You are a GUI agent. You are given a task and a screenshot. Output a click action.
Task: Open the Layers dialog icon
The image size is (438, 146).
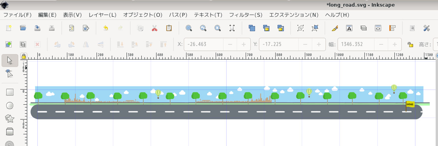click(x=363, y=28)
